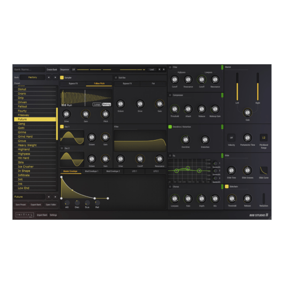Screen dimensions: 284x284
Task: Click the Sampler Pitch knob
Action: [x=105, y=114]
